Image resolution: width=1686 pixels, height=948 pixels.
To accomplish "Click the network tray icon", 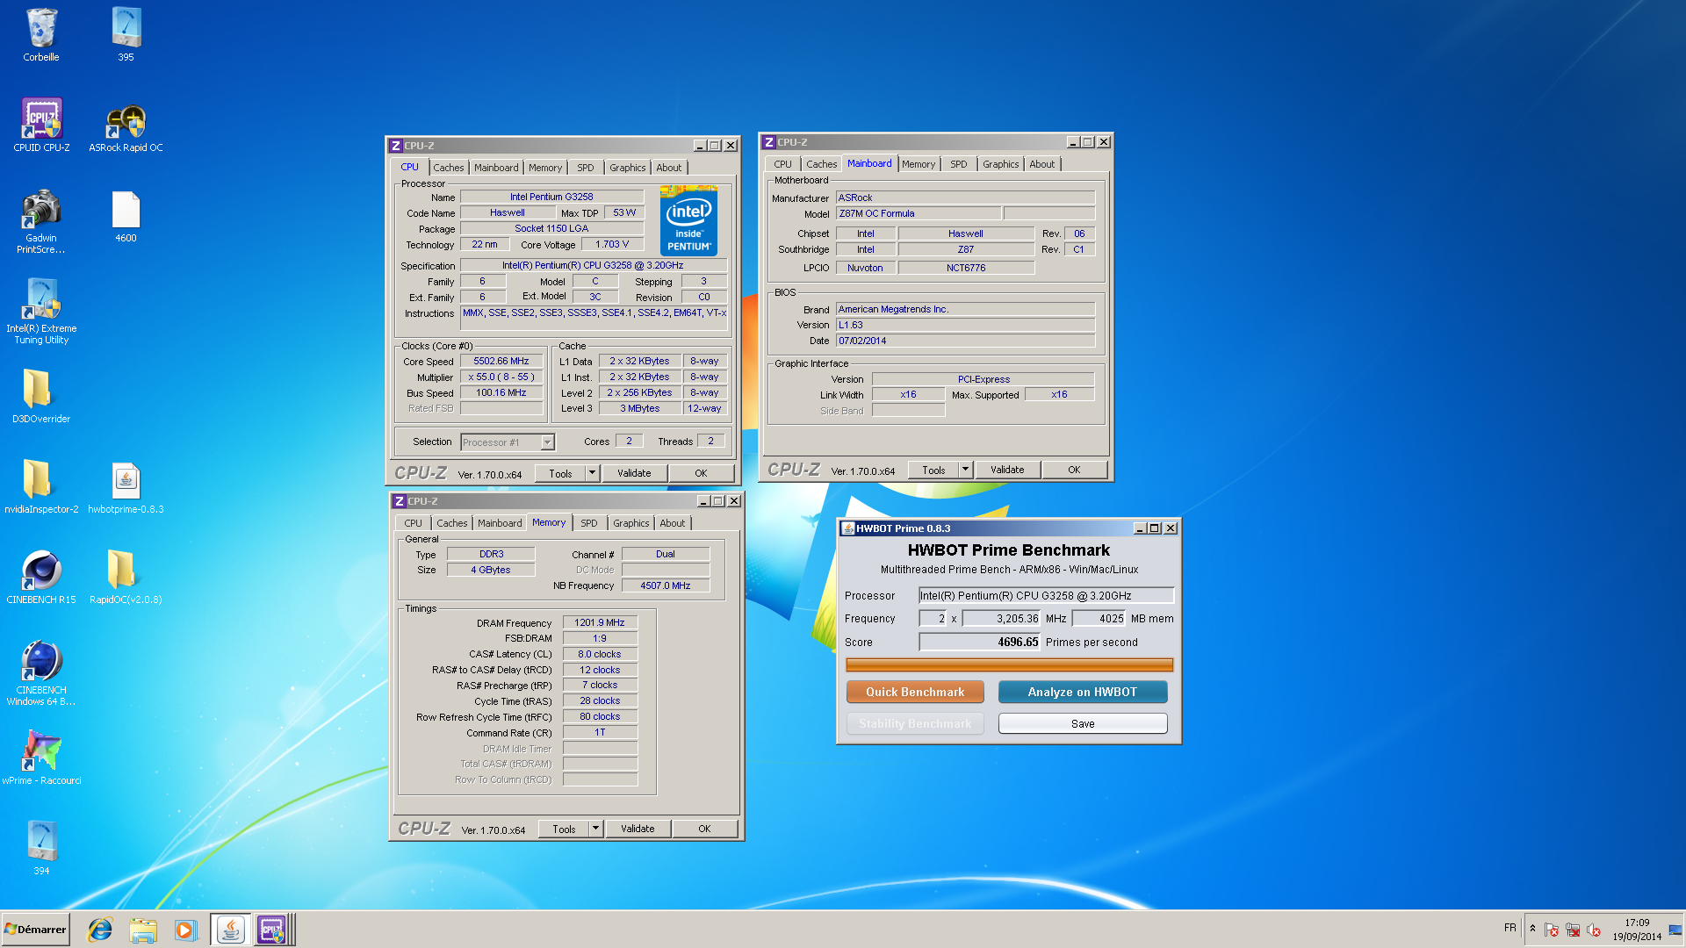I will [x=1573, y=930].
